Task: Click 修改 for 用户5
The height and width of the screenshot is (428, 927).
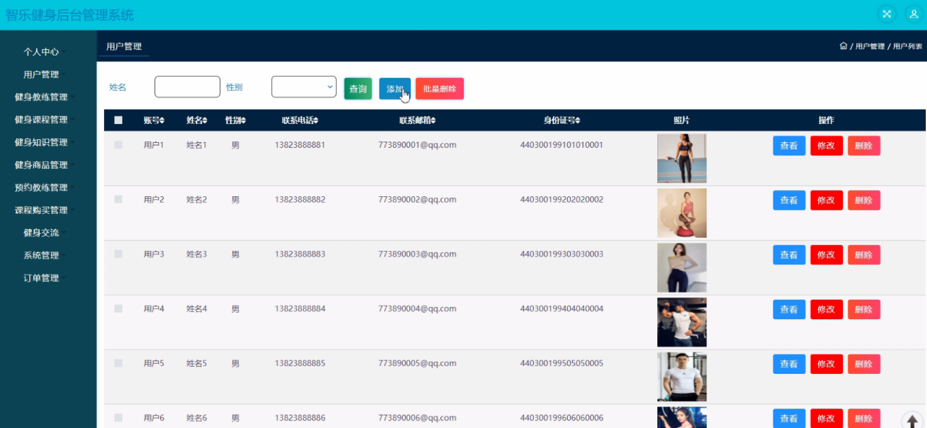Action: [826, 364]
